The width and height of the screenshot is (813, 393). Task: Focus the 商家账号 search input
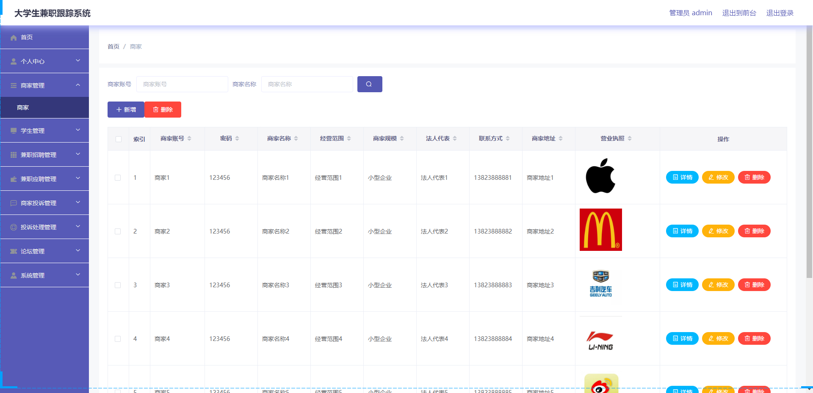click(x=182, y=84)
